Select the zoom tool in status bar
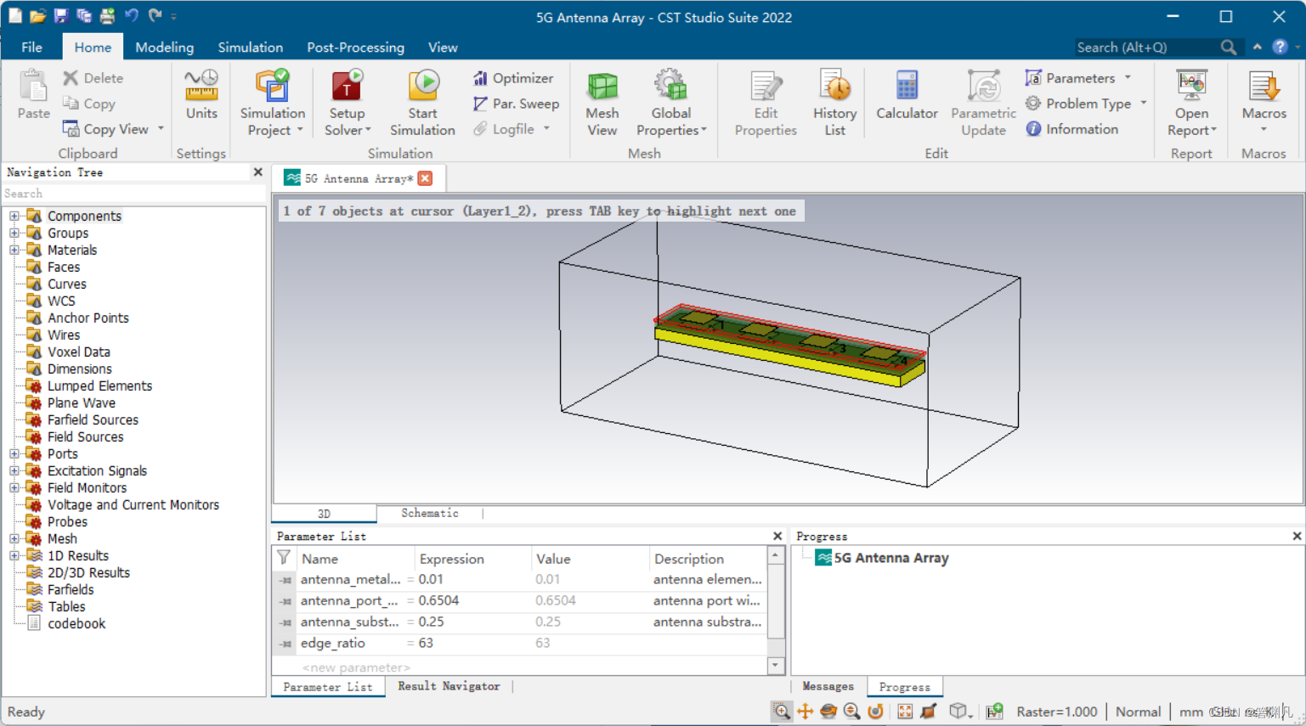 782,712
